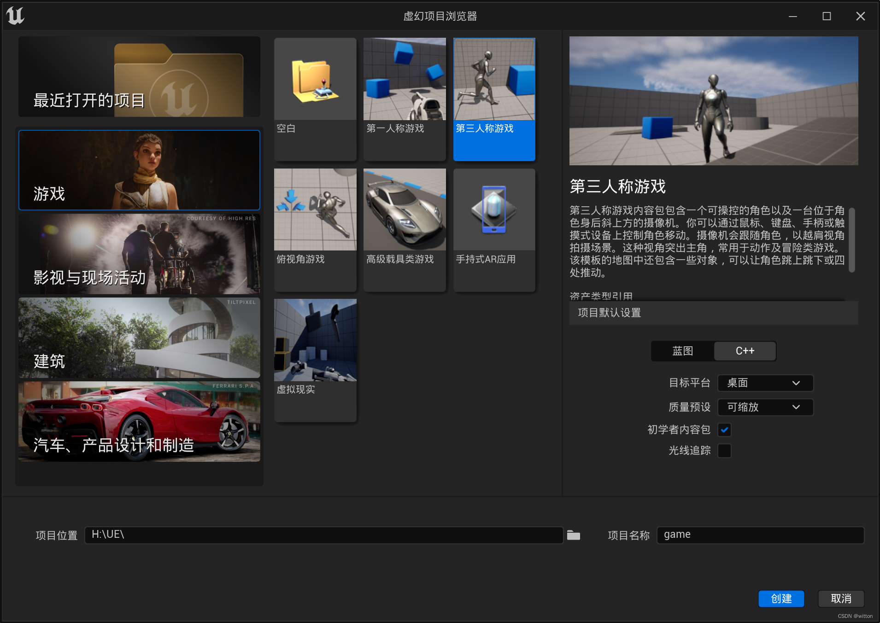Image resolution: width=880 pixels, height=623 pixels.
Task: Click the 创建 button
Action: [x=780, y=599]
